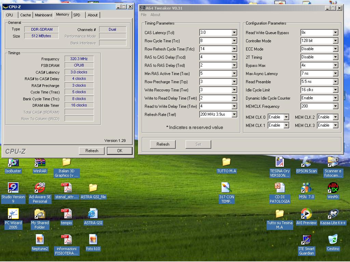Open ITE Smart Guardian shortcut
This screenshot has width=350, height=262.
click(x=306, y=245)
